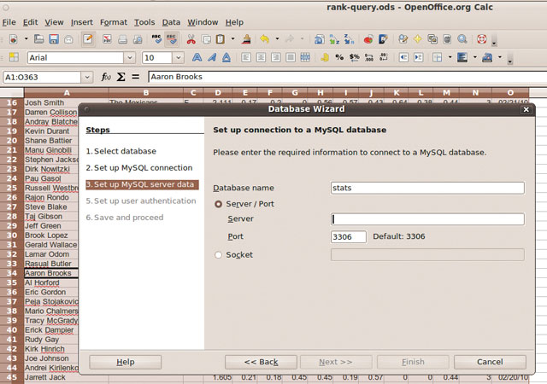
Task: Click the Data Sources icon
Action: pos(447,39)
